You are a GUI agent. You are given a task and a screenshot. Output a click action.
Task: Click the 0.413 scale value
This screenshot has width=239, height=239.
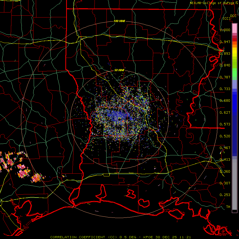coord(225,160)
